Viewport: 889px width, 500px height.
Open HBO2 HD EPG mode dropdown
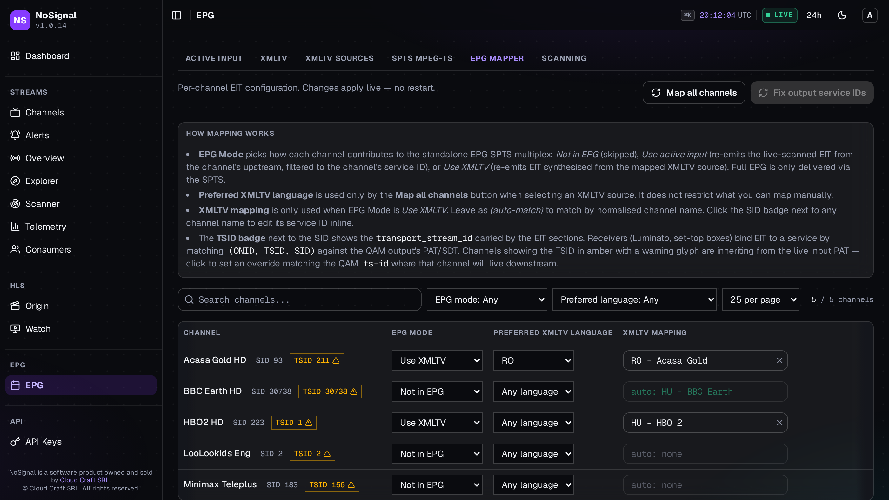[x=437, y=423]
